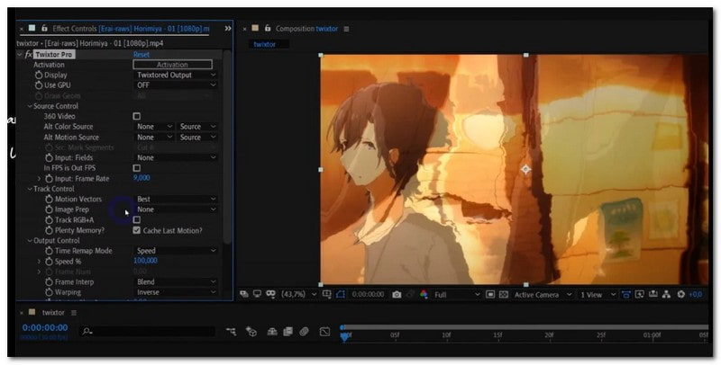Collapse the Source Control group
The width and height of the screenshot is (721, 365).
click(x=30, y=106)
